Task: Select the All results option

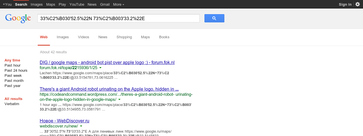Action: [x=13, y=99]
